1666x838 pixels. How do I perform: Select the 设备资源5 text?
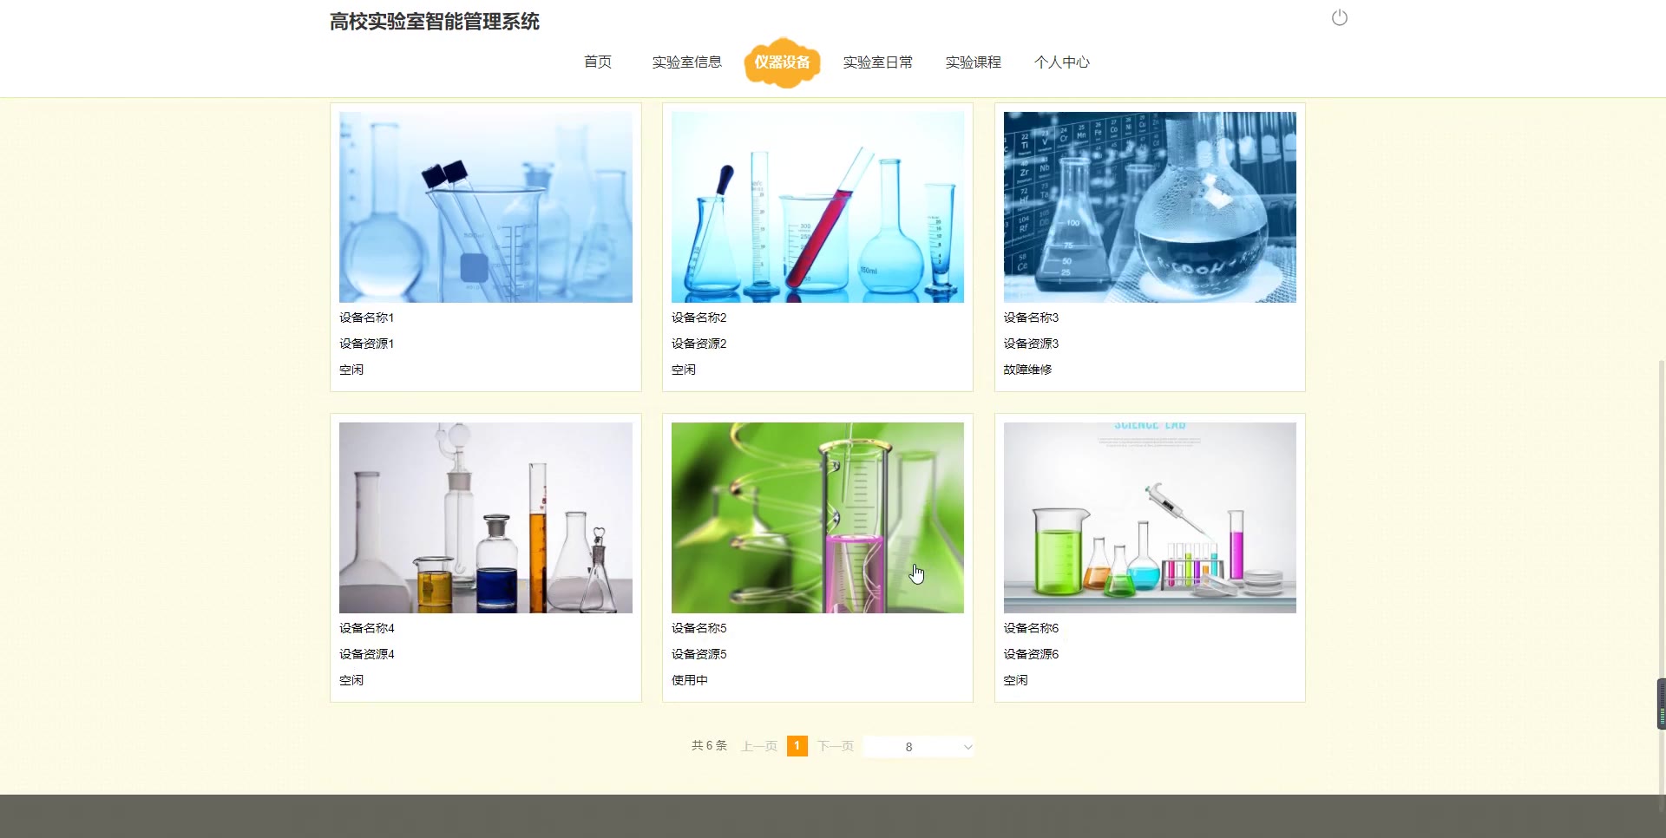[x=699, y=654]
